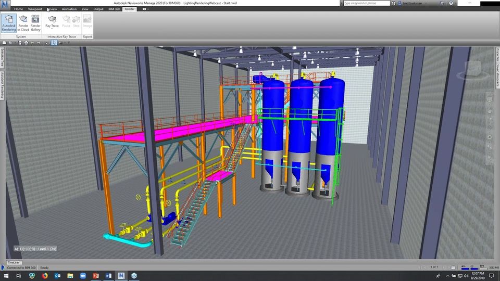
Task: Stop the interactive ray trace
Action: [76, 22]
